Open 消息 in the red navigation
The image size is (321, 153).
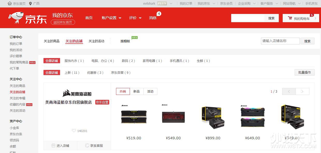tap(153, 18)
